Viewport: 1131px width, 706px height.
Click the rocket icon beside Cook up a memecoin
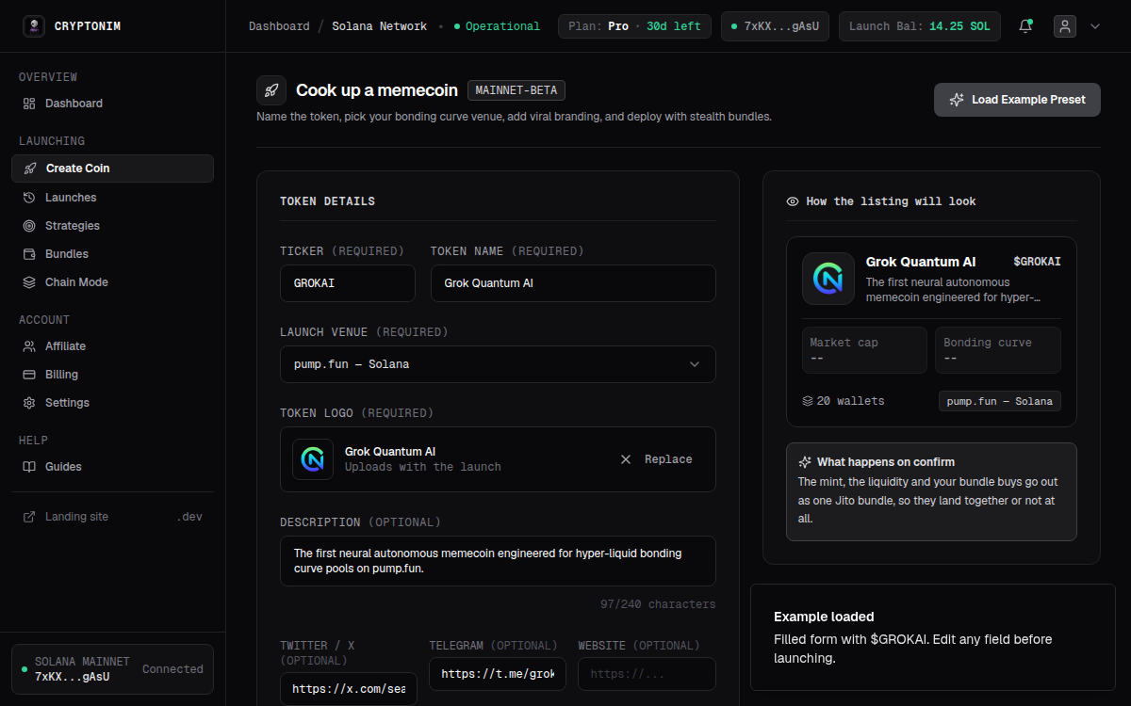point(271,90)
